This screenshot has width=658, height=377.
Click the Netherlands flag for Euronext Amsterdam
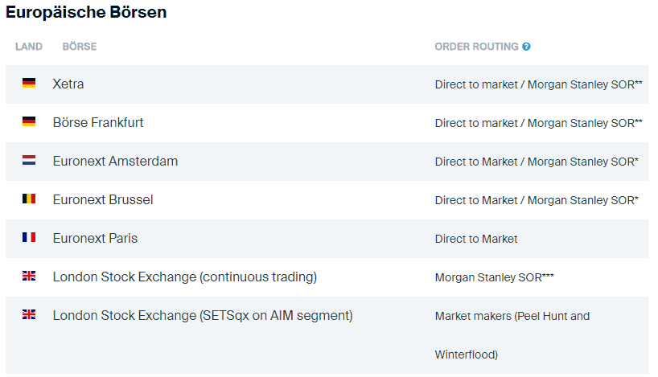click(x=29, y=160)
